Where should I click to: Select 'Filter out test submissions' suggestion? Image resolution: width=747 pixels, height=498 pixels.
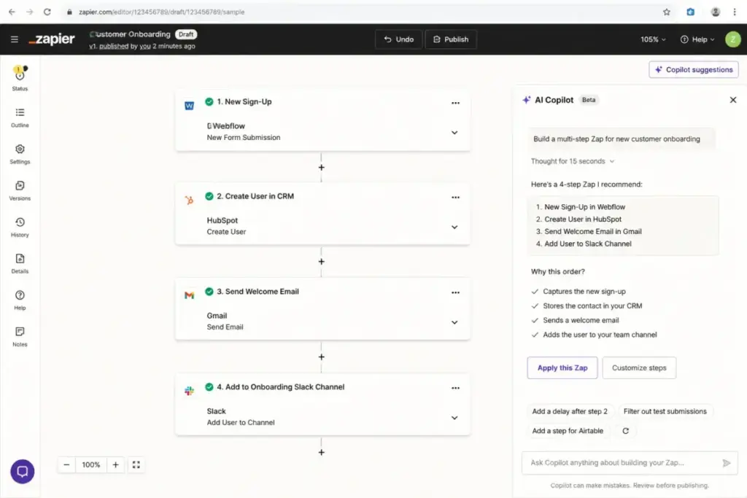[x=665, y=411]
